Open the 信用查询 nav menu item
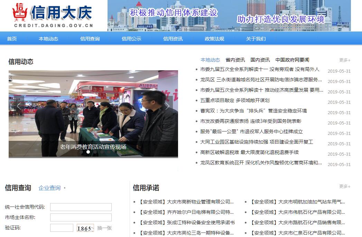Viewport: 362px width, 237px height. coord(90,38)
